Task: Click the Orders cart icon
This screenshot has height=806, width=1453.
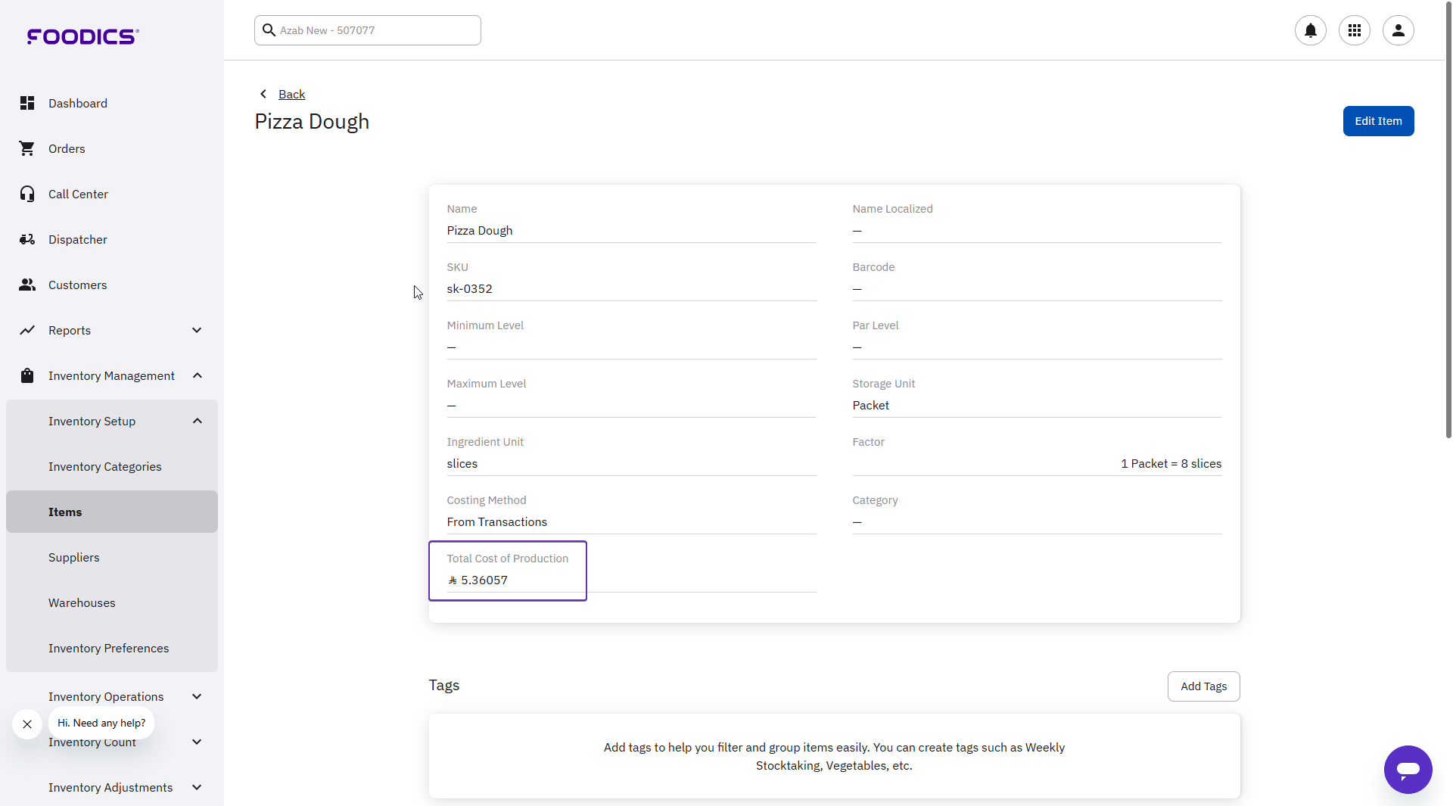Action: pos(27,148)
